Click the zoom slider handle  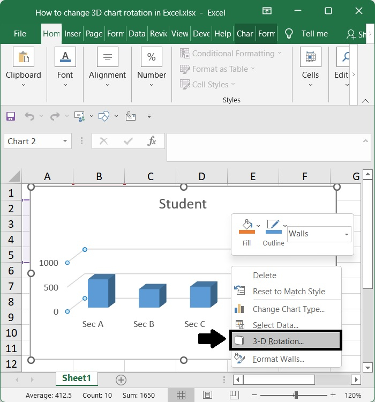(296, 395)
